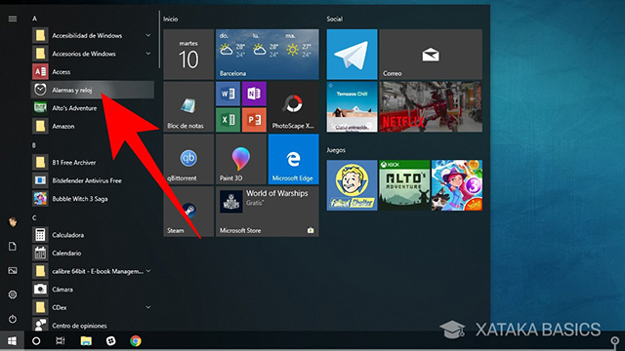Open the Correo mail tile

point(431,55)
